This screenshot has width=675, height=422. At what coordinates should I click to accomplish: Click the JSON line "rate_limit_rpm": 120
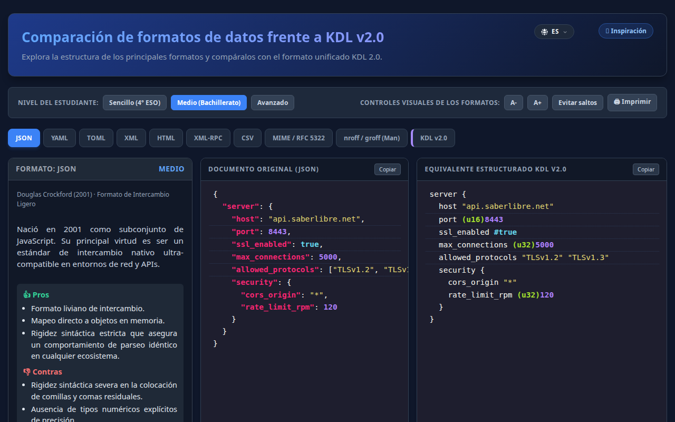[x=289, y=307]
